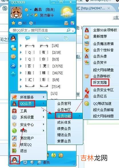Viewport: 119px width, 168px height.
Task: Expand the friend group showing [2/19]
Action: [x=21, y=52]
